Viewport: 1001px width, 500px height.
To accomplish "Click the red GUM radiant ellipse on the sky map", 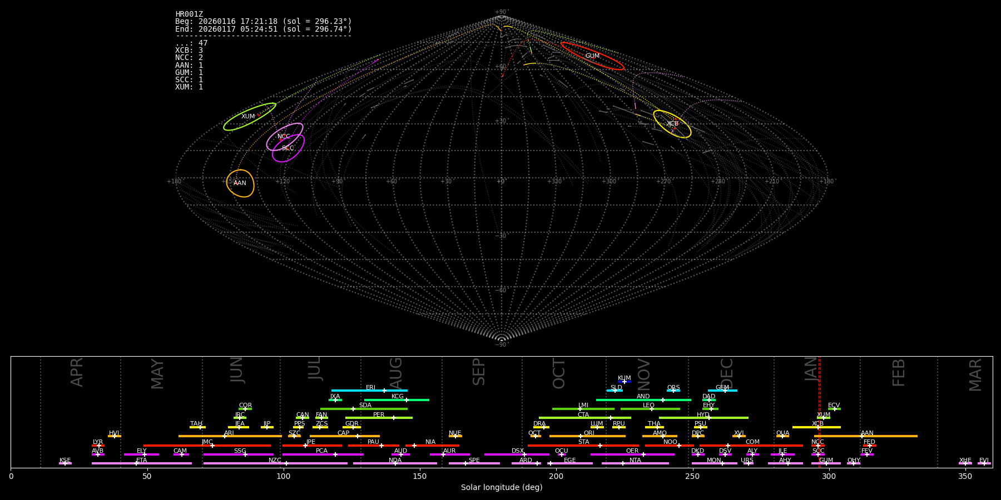I will point(592,56).
